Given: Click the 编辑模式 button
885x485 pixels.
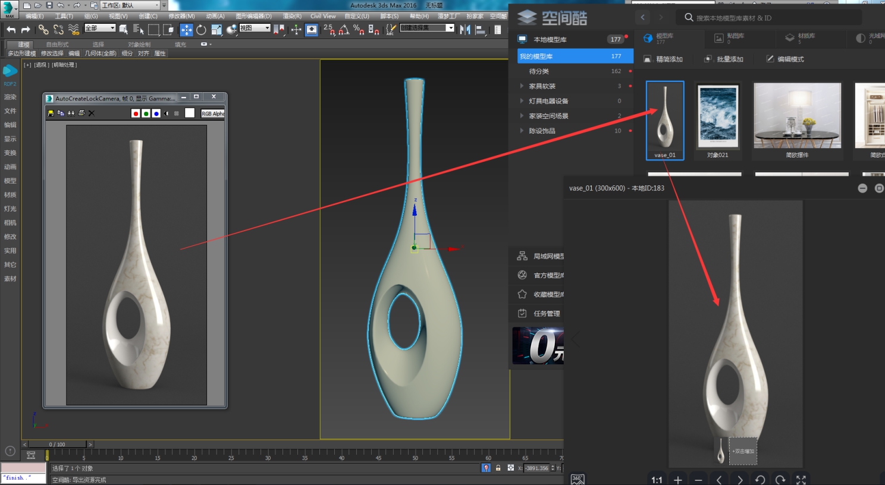Looking at the screenshot, I should [785, 59].
